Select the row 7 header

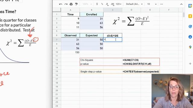57,40
